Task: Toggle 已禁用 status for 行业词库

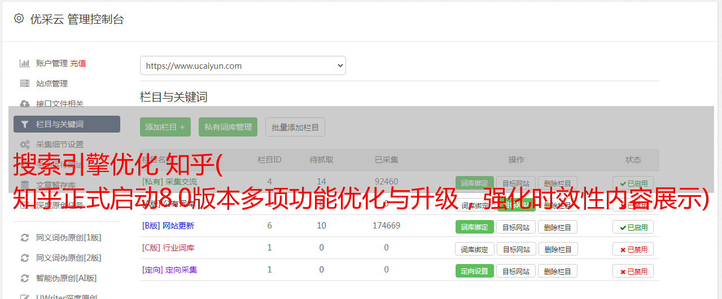Action: [633, 249]
